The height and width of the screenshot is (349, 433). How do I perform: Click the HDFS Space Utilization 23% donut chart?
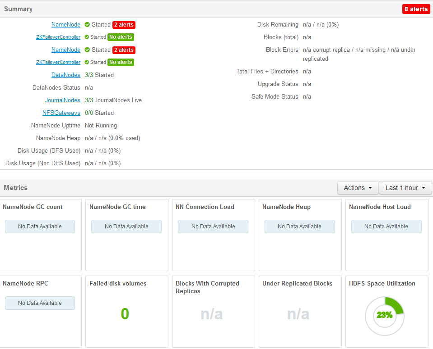[385, 316]
